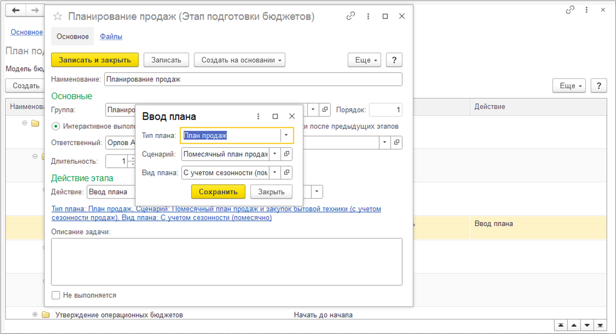Screen dimensions: 616x334
Task: Open Тип плана dropdown list
Action: point(287,135)
